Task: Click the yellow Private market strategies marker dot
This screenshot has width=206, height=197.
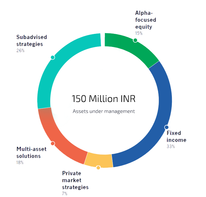Action: click(98, 168)
